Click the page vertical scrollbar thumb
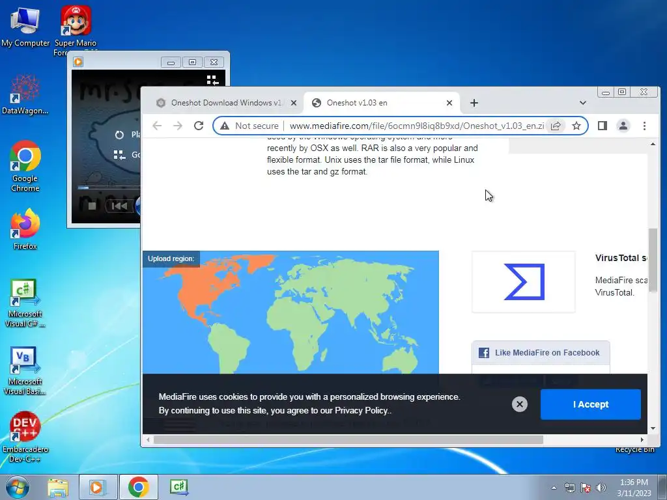667x500 pixels. pos(653,260)
